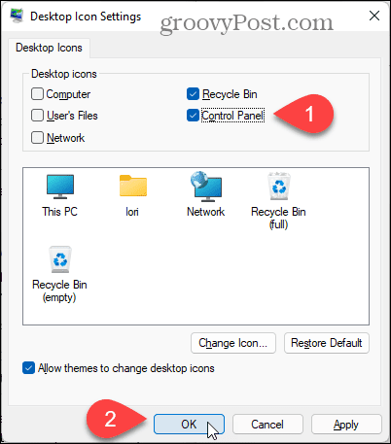Image resolution: width=391 pixels, height=444 pixels.
Task: Click the "Recycle Bin (full)" label text
Action: (278, 218)
